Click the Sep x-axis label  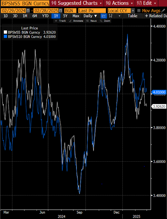pos(79,212)
